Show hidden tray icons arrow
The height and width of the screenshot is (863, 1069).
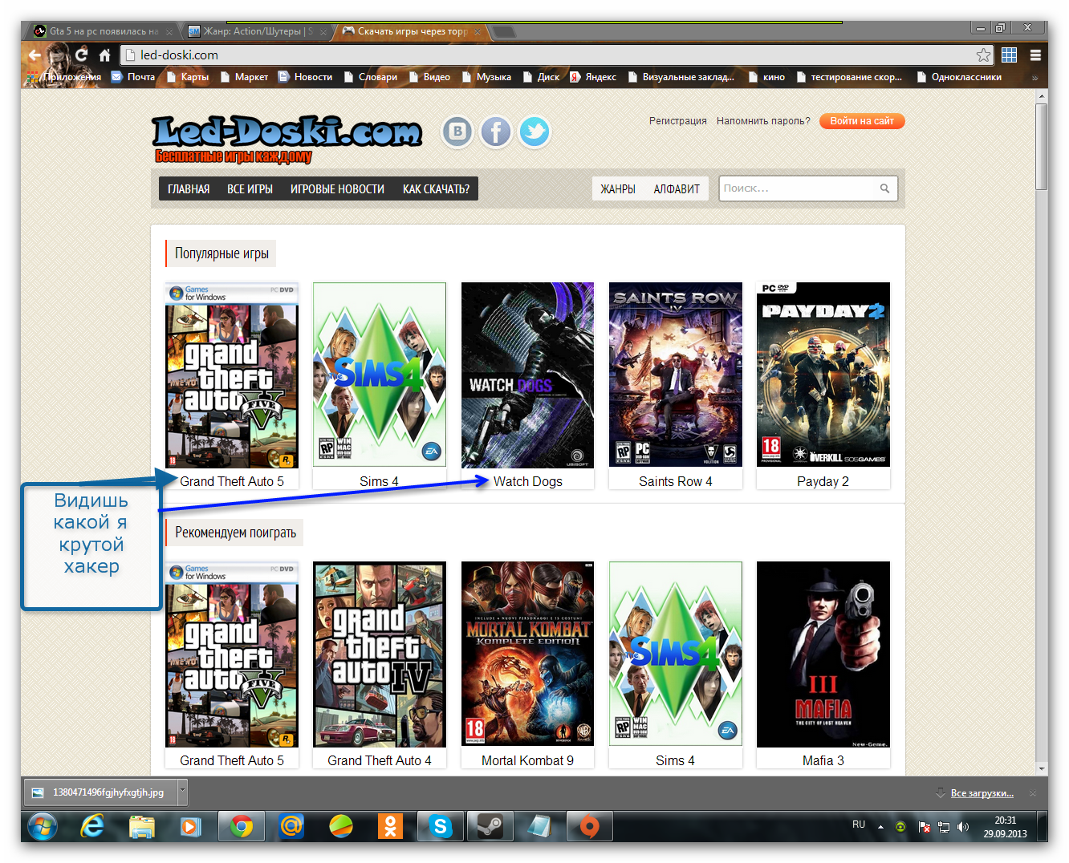(880, 827)
